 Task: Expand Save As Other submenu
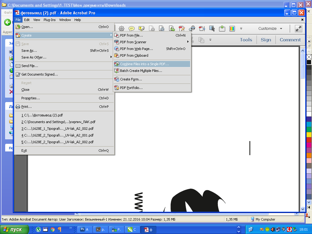pyautogui.click(x=64, y=57)
